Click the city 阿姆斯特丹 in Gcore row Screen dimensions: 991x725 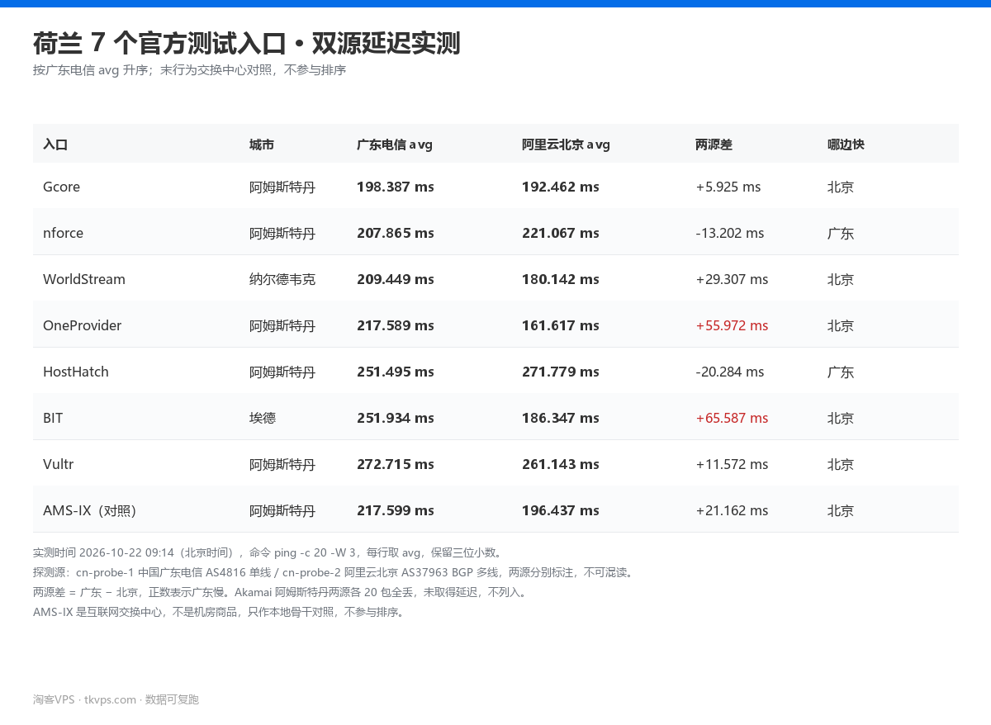coord(282,187)
